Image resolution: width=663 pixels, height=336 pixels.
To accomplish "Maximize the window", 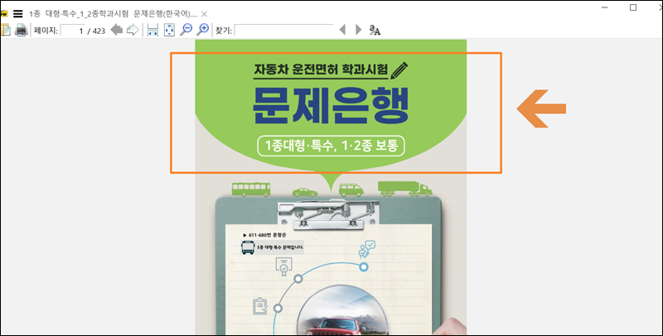I will click(x=633, y=7).
